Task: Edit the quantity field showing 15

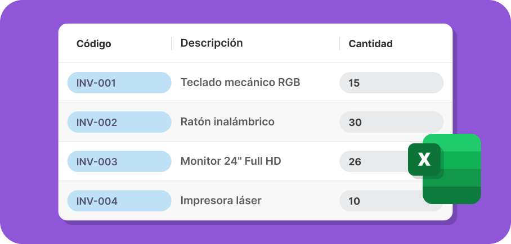Action: pos(391,83)
